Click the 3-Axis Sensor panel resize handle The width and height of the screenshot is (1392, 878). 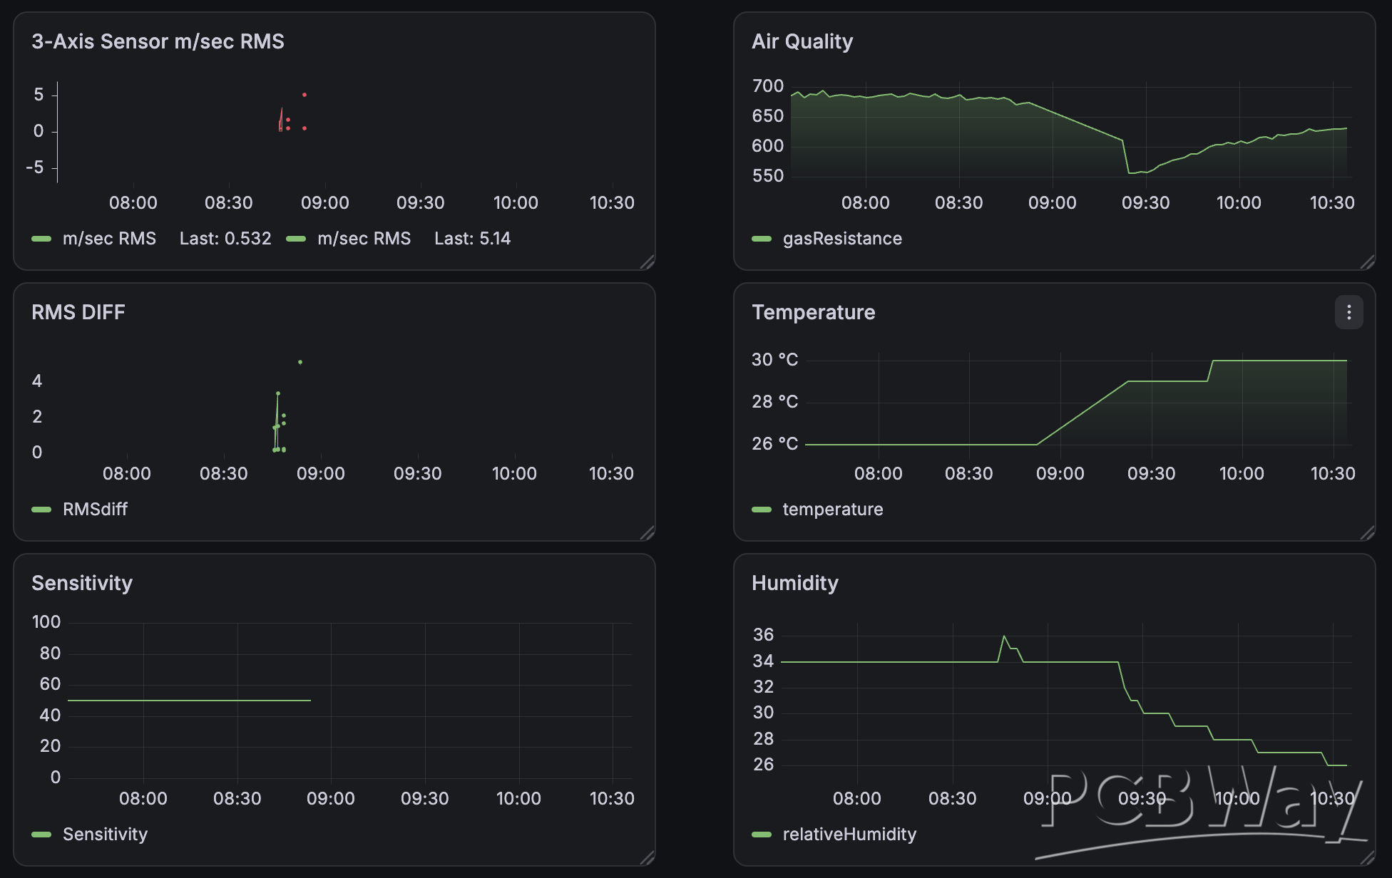(x=647, y=262)
